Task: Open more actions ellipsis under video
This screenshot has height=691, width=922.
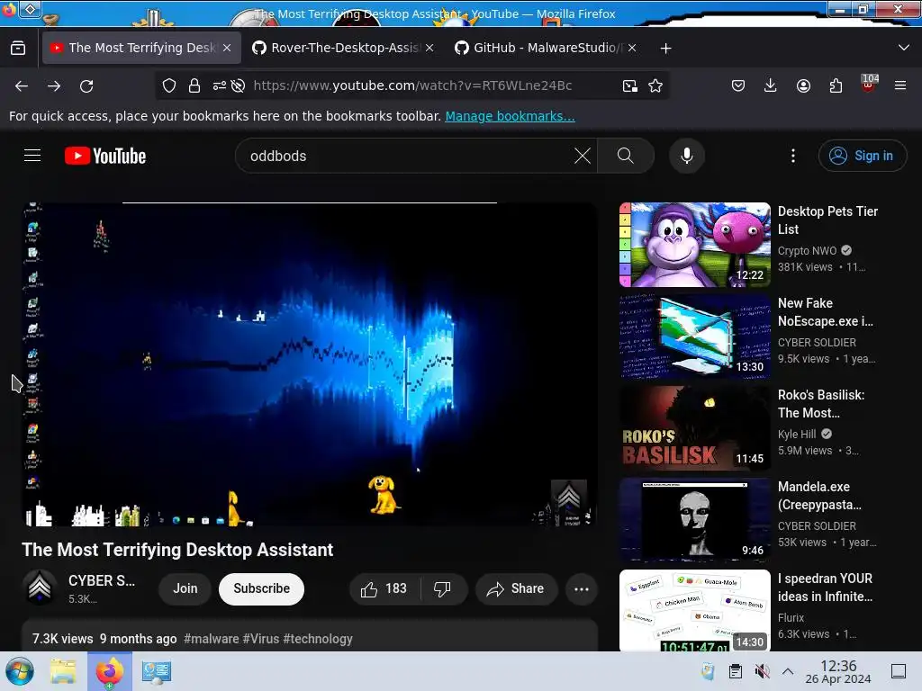Action: [581, 588]
